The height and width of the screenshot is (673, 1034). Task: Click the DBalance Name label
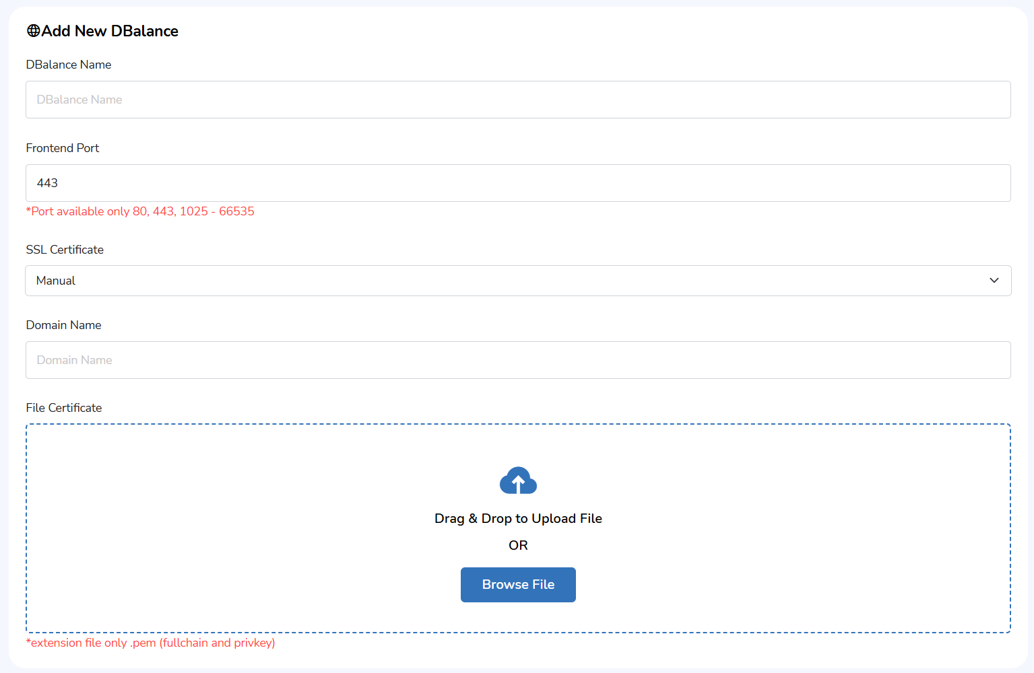(69, 65)
